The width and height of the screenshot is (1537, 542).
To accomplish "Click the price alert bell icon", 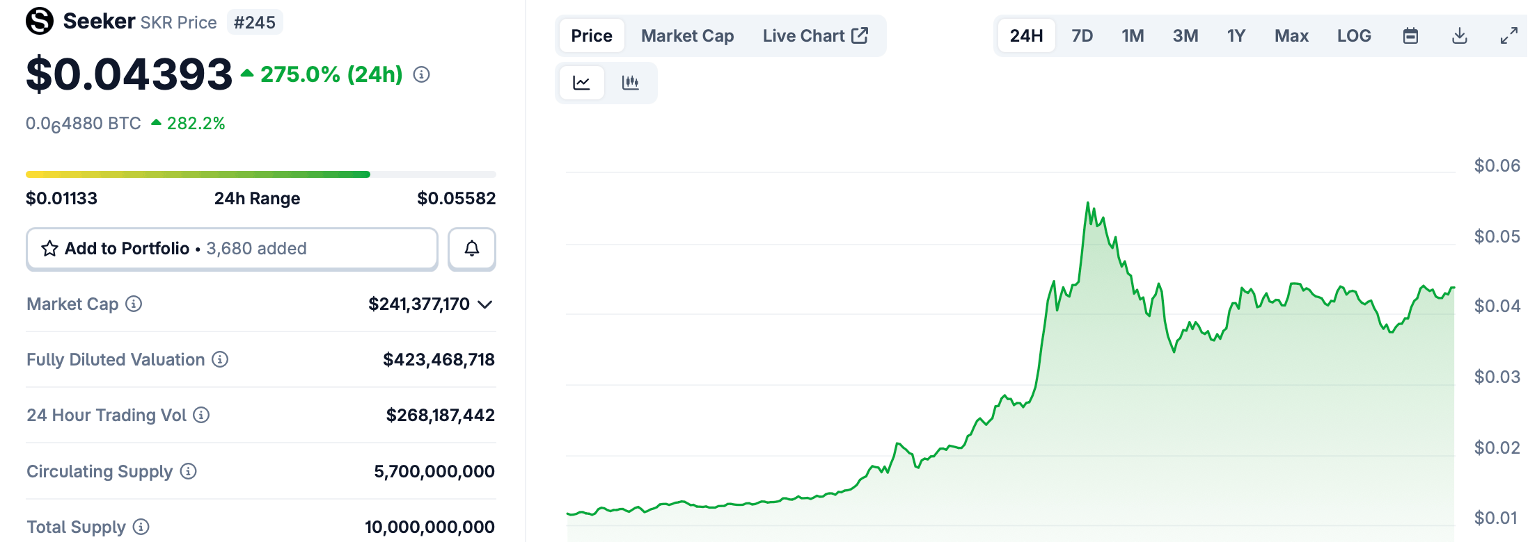I will pos(471,248).
